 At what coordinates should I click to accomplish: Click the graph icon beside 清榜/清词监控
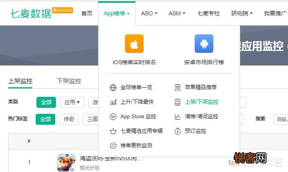pos(177,116)
